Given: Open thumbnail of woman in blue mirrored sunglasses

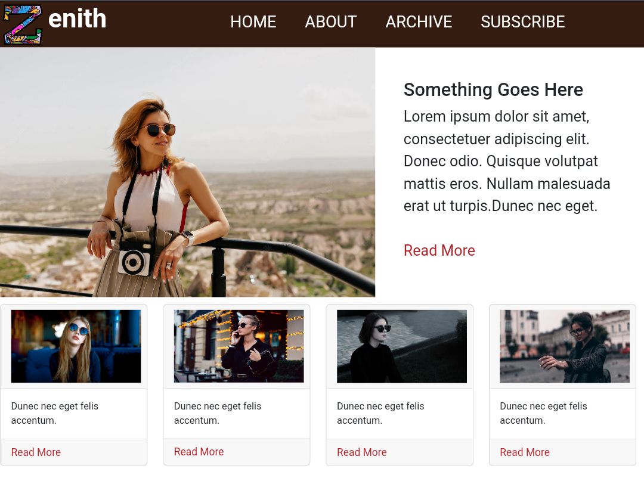Looking at the screenshot, I should [76, 346].
